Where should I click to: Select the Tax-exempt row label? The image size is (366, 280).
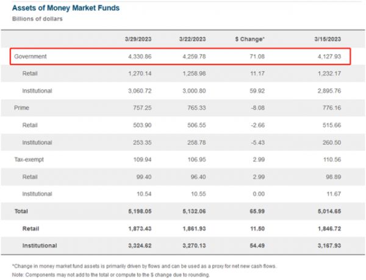29,159
